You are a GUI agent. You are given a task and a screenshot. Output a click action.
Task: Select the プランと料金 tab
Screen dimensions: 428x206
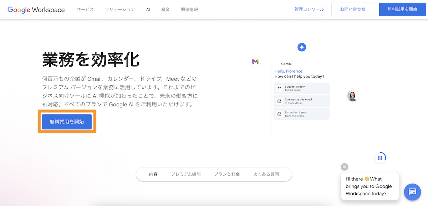(227, 174)
